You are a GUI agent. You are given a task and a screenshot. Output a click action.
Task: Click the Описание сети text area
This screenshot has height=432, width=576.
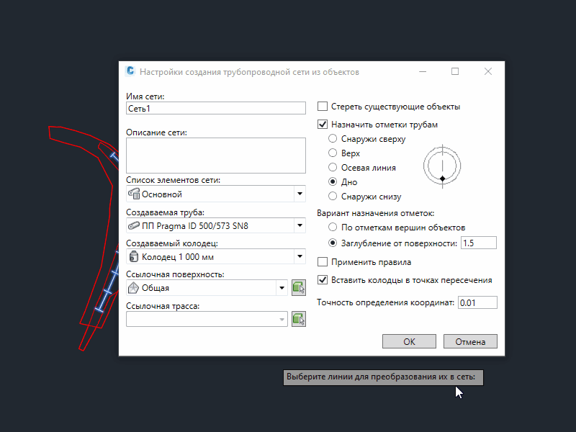pyautogui.click(x=216, y=156)
